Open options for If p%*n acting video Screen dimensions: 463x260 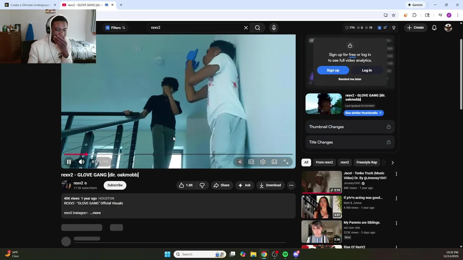point(396,198)
